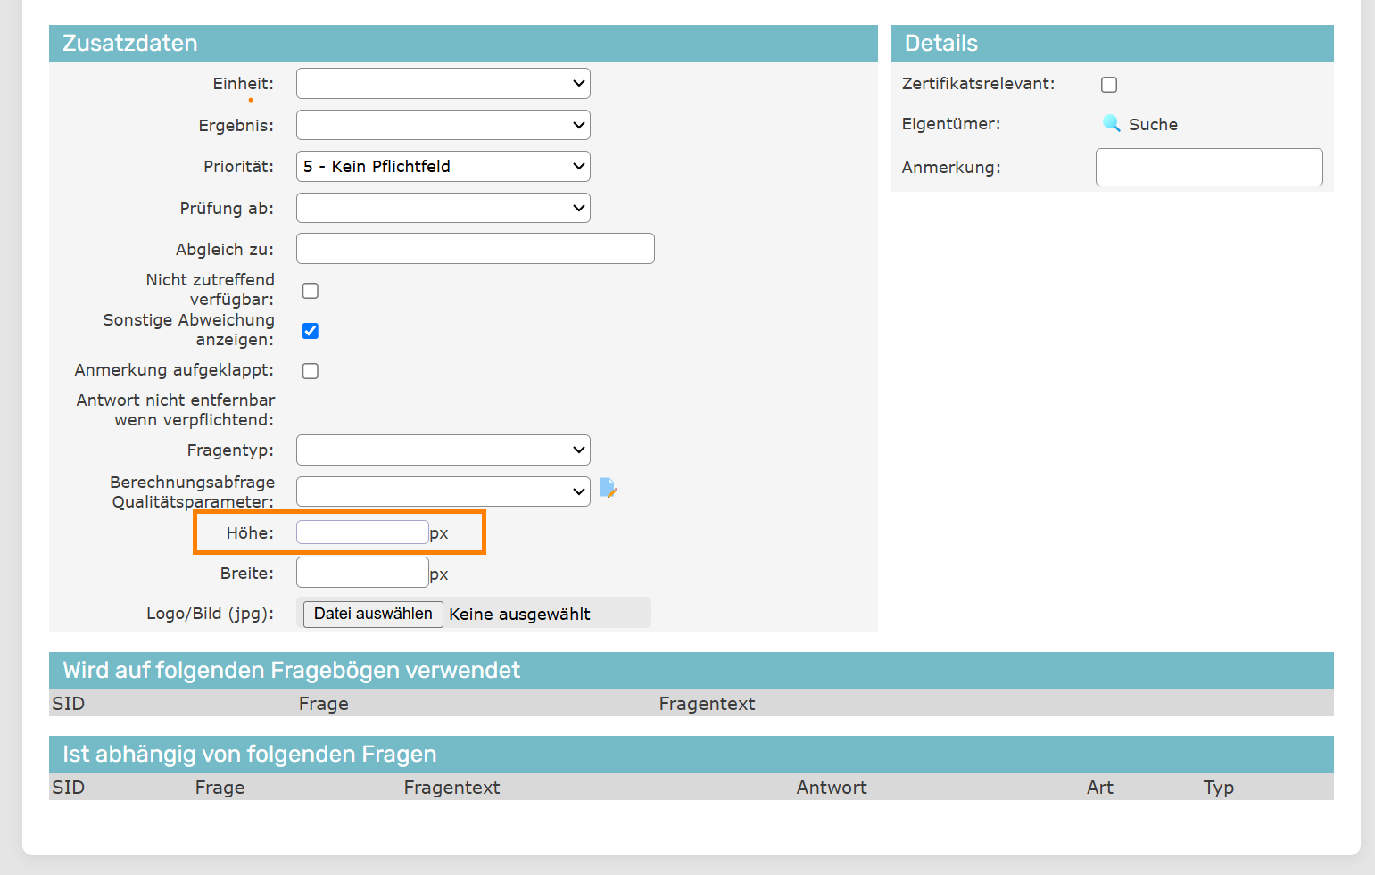1375x875 pixels.
Task: Expand the Ergebnis dropdown list
Action: click(443, 125)
